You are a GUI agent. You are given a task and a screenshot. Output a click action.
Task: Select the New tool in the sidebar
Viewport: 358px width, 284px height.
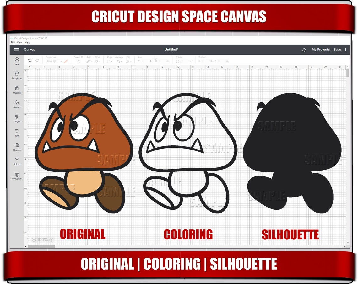[x=16, y=60]
